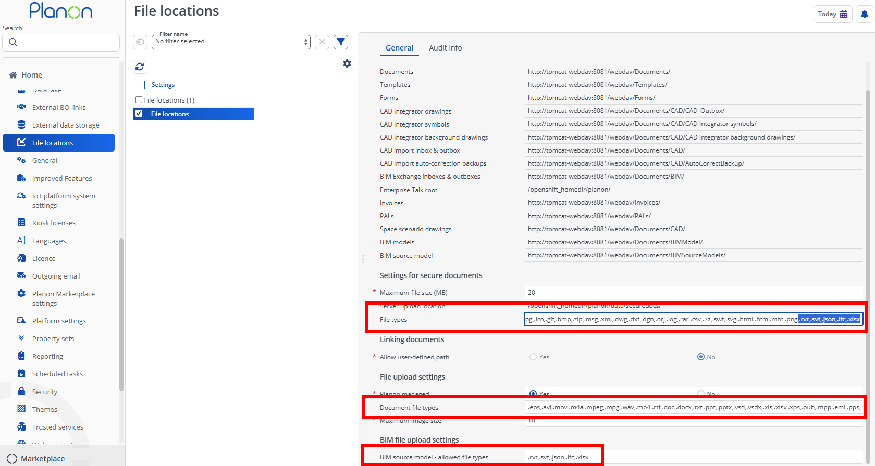Uncheck the selected File locations row checkbox
875x466 pixels.
[x=139, y=114]
